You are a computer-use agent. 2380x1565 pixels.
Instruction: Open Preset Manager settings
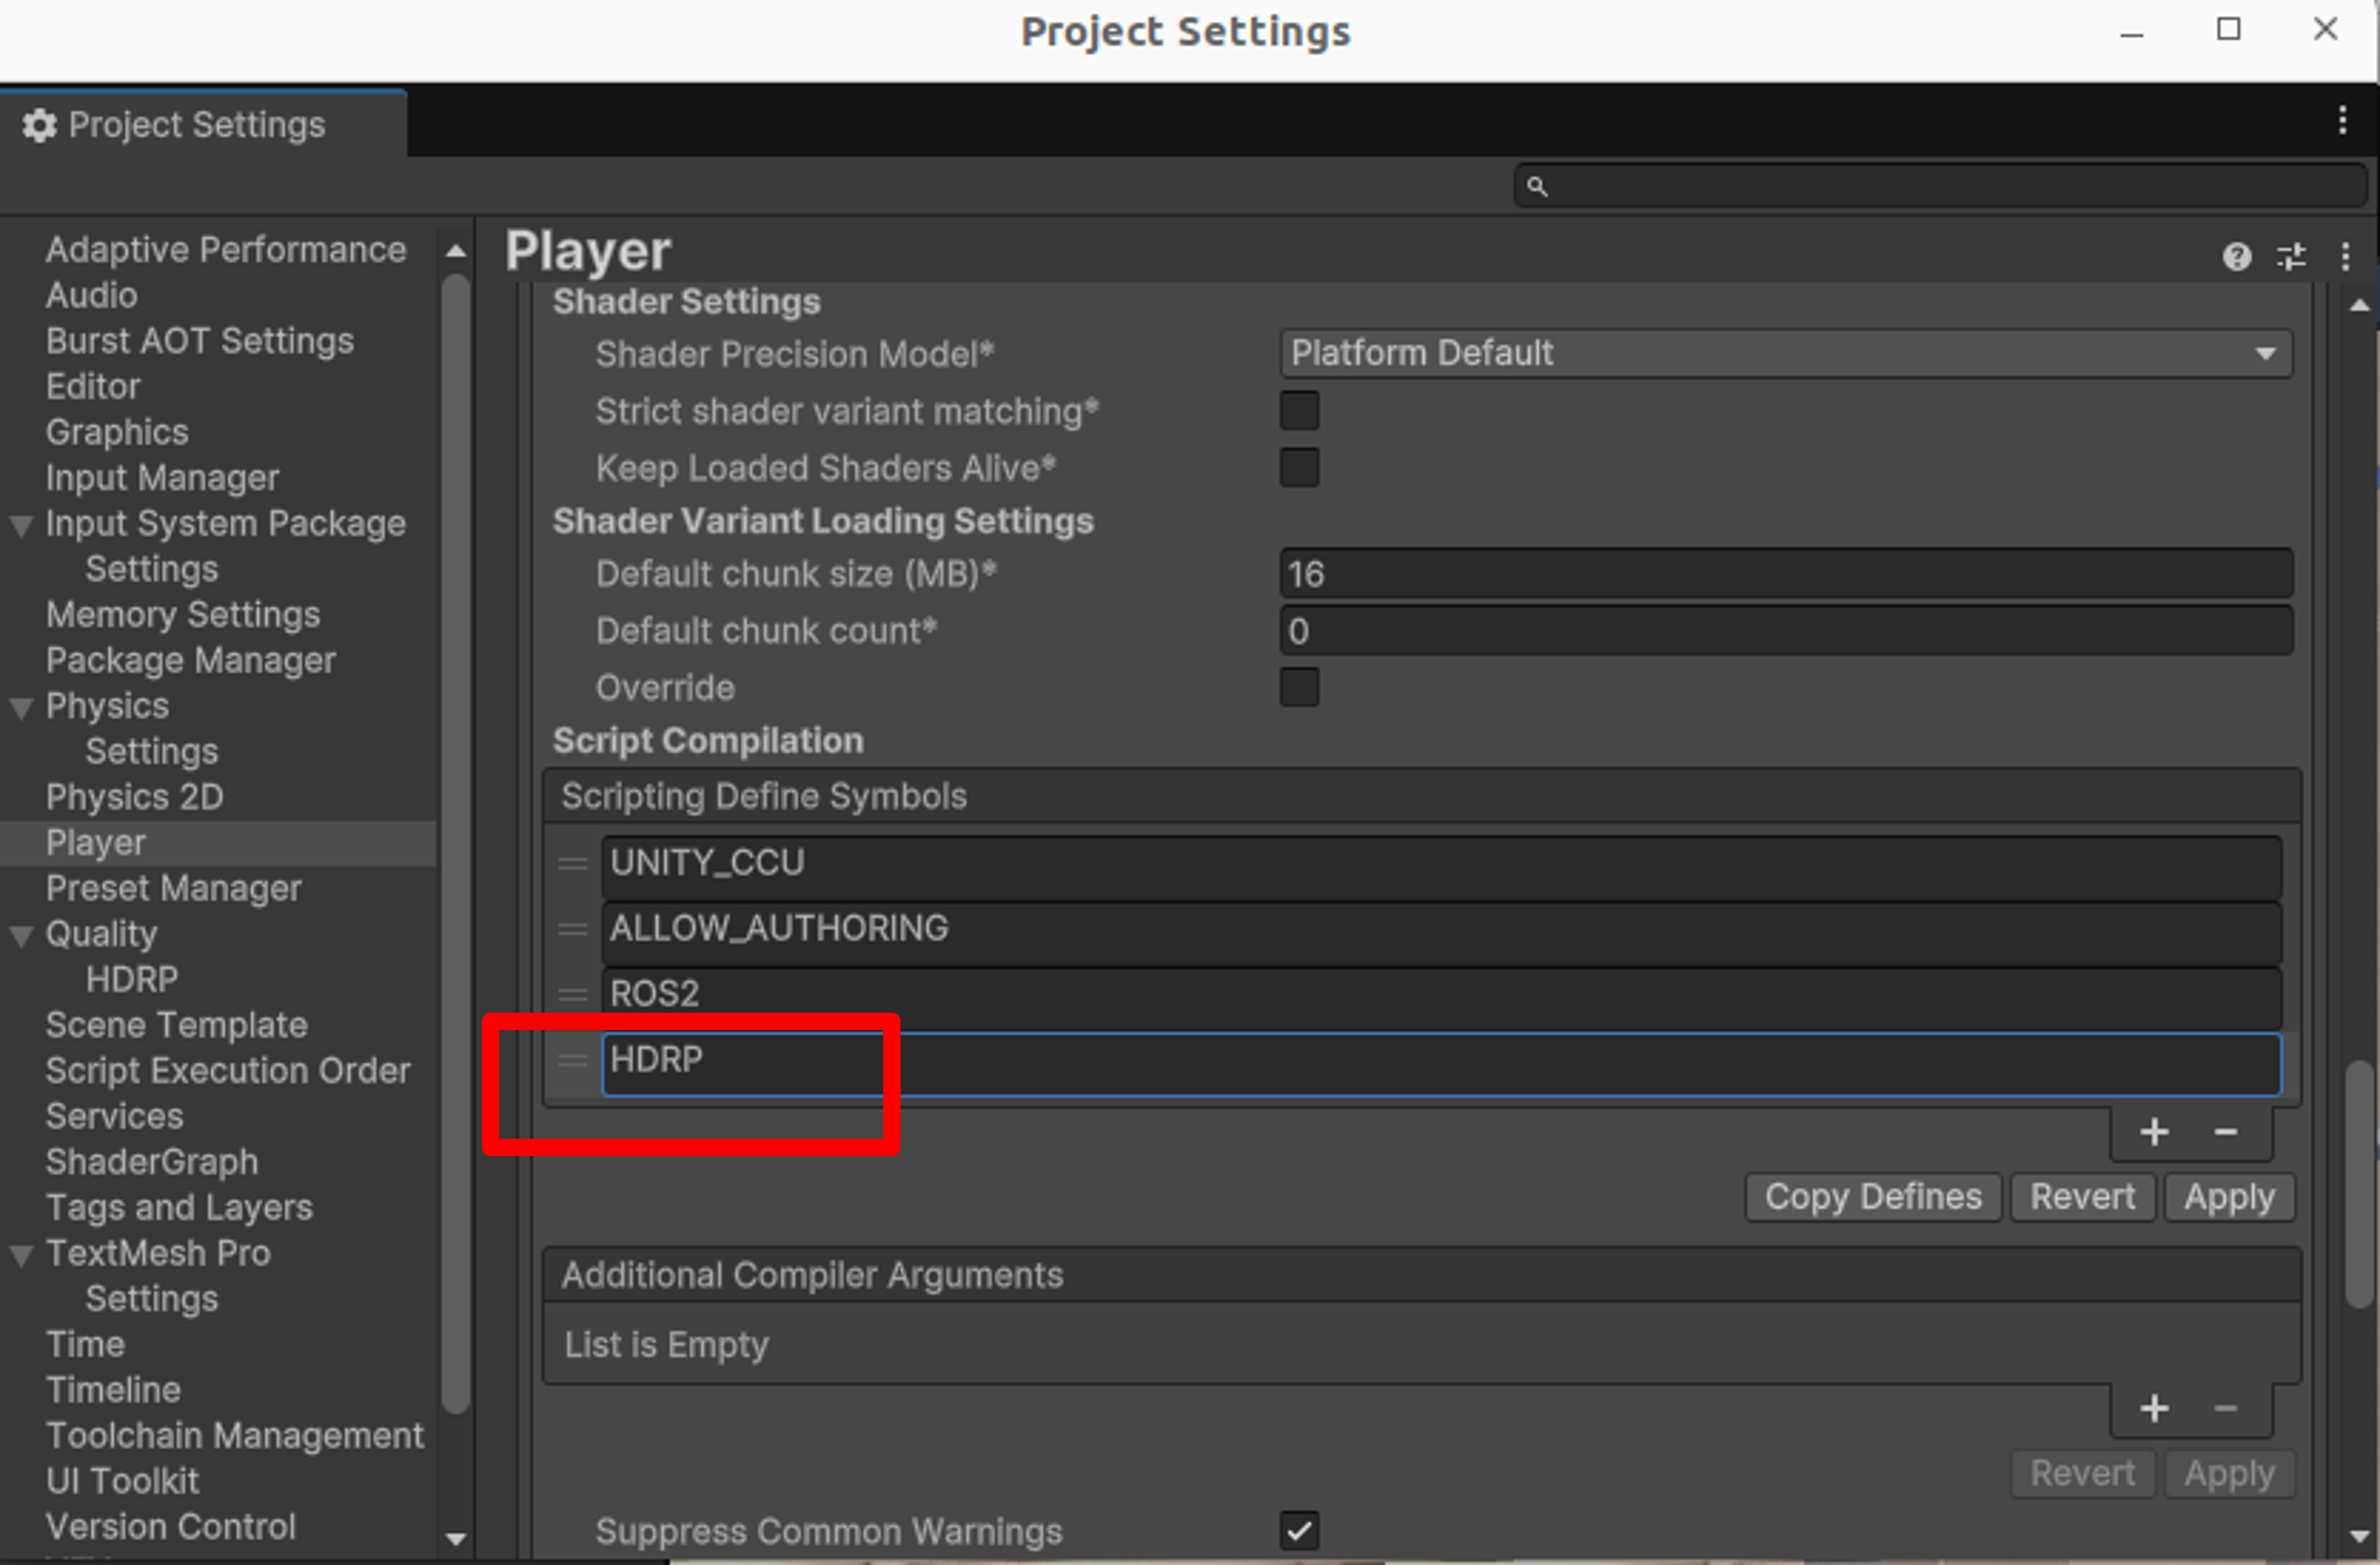pos(174,888)
